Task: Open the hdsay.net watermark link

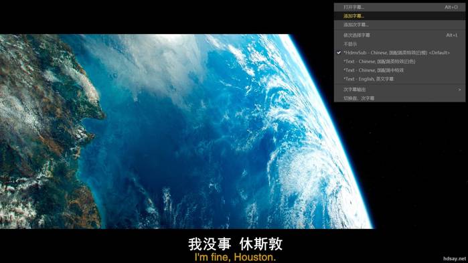Action: point(454,258)
